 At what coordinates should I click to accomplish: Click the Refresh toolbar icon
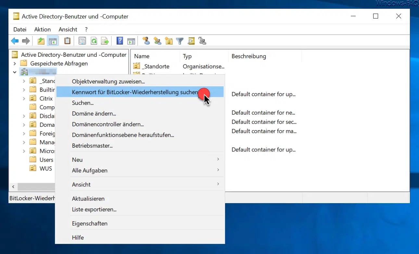(94, 41)
